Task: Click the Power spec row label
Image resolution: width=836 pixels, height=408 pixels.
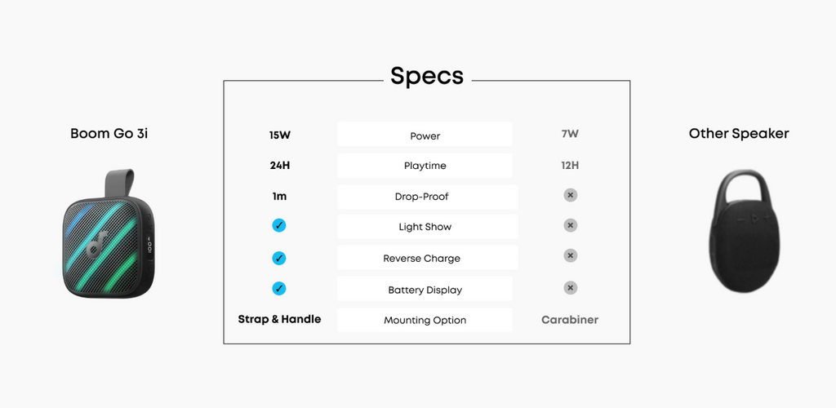Action: (425, 134)
